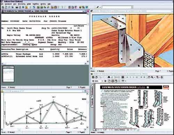
Task: Click the LUS/MUS/HUS/HHUS/HGUS catalog heading
Action: pos(119,87)
